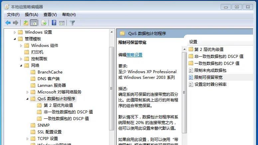Select 限制可保留带宽 in settings list
This screenshot has width=258, height=145.
coord(208,77)
